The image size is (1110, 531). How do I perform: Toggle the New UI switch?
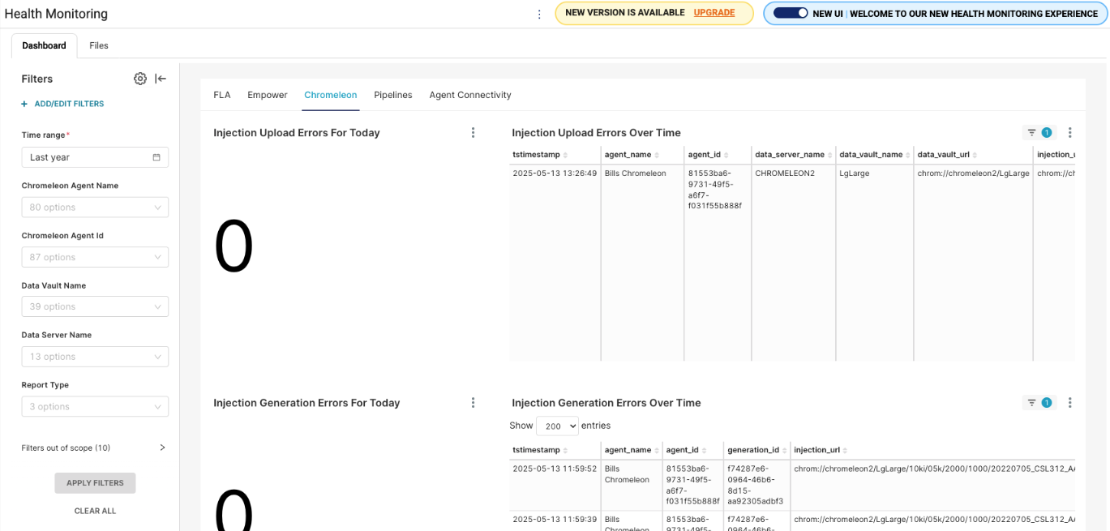coord(791,13)
